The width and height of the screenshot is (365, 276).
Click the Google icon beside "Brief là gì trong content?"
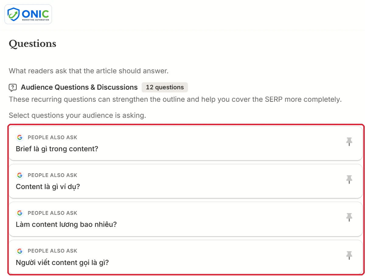click(x=20, y=137)
